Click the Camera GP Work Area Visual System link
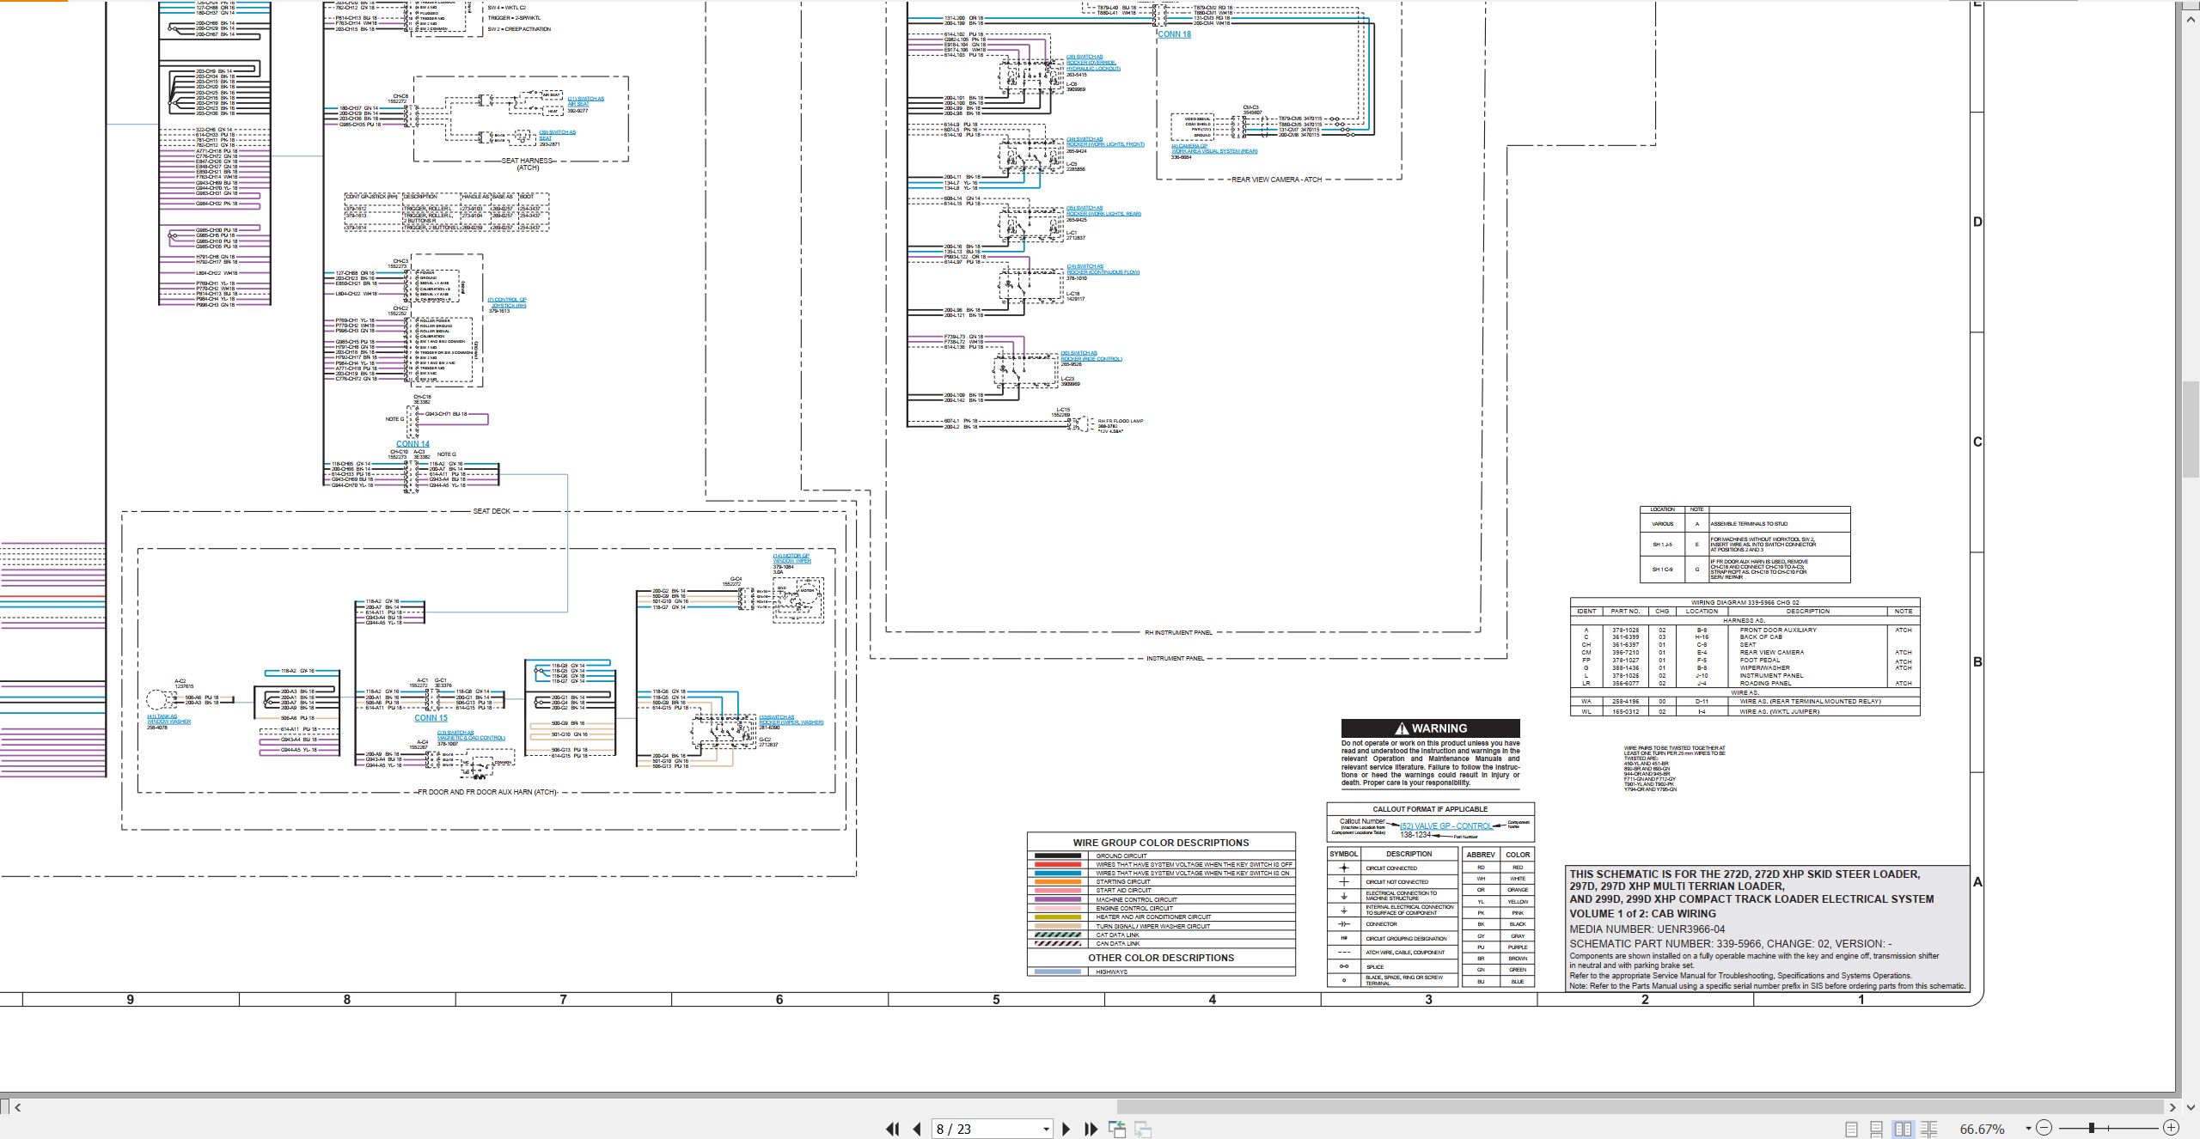The width and height of the screenshot is (2200, 1139). click(1213, 149)
